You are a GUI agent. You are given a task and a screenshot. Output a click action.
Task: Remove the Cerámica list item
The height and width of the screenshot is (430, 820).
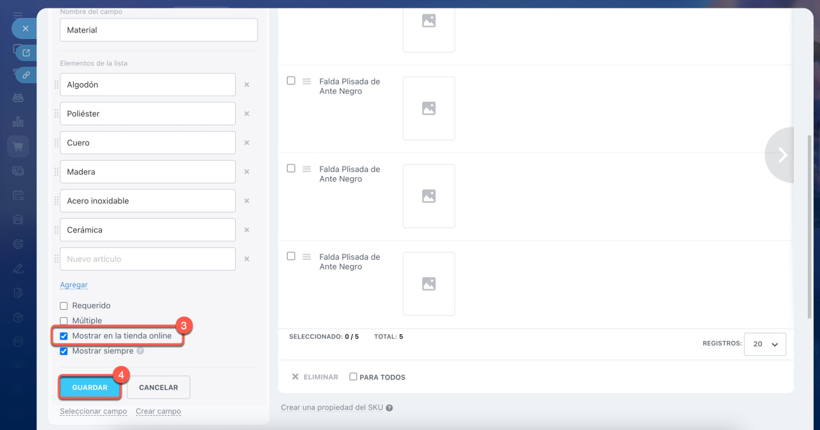click(247, 230)
